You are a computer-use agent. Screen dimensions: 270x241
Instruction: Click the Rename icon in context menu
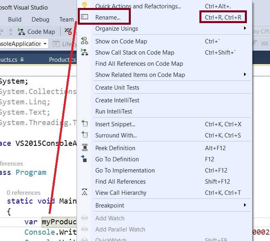(x=85, y=17)
